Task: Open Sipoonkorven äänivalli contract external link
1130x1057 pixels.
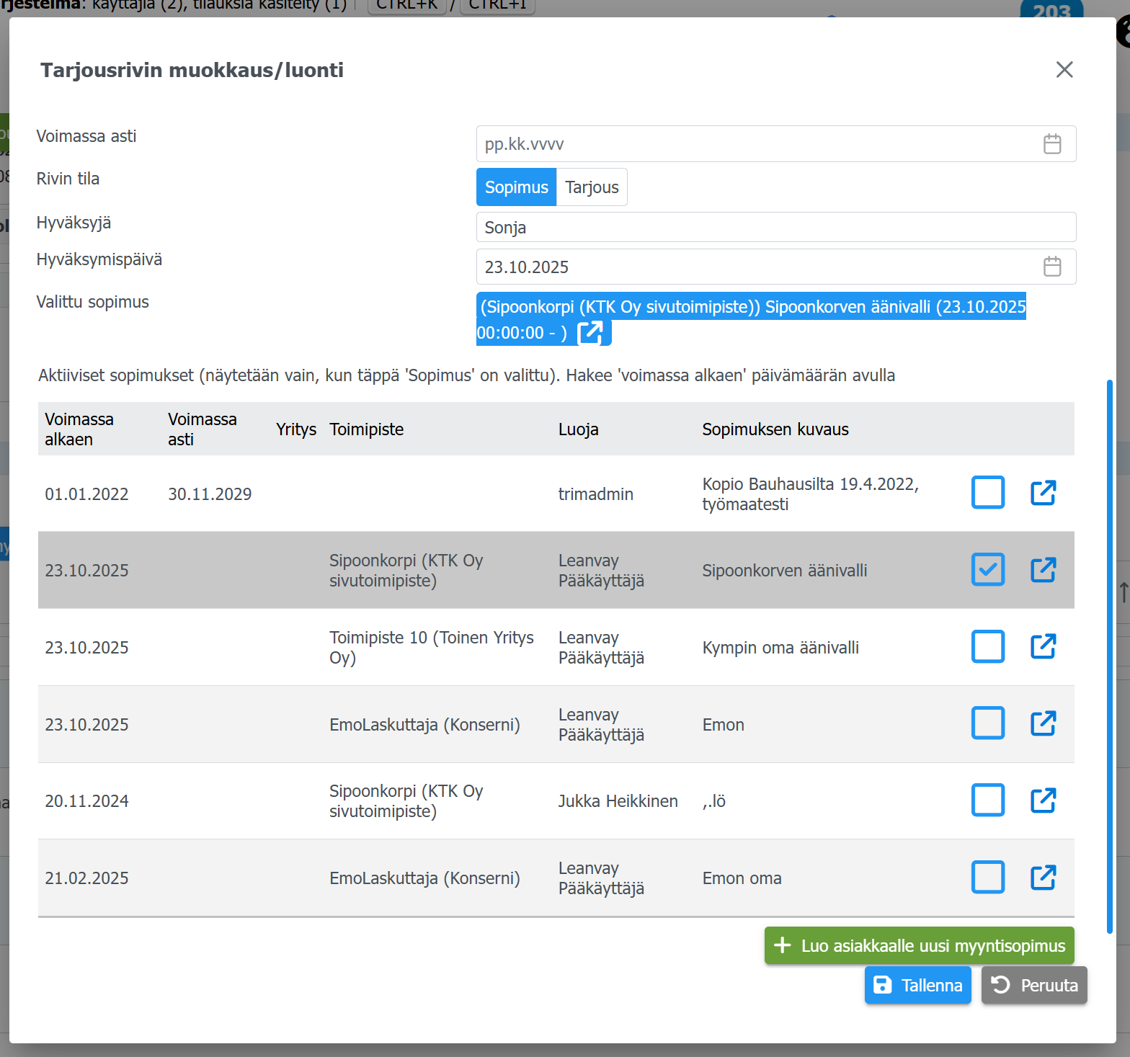Action: click(1043, 570)
